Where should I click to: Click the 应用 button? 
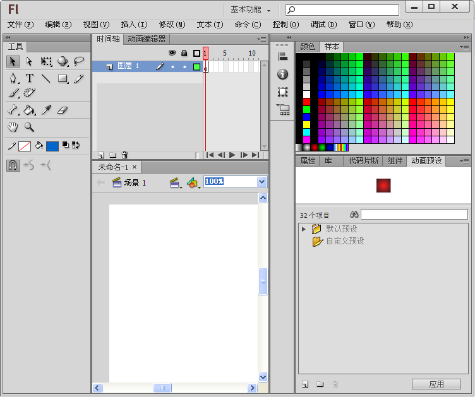click(x=436, y=384)
